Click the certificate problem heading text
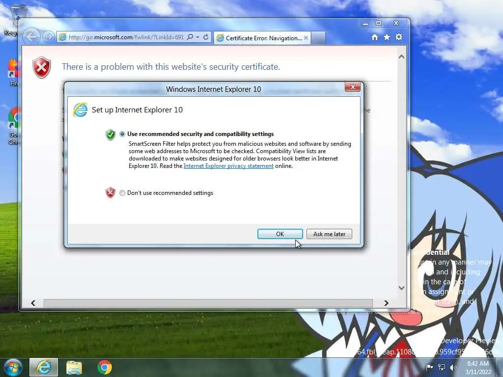This screenshot has height=377, width=503. click(x=171, y=67)
